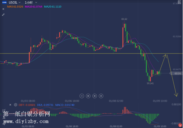Click the compass drawing-tool icon at bottom left
Image resolution: width=183 pixels, height=128 pixels.
pos(4,117)
